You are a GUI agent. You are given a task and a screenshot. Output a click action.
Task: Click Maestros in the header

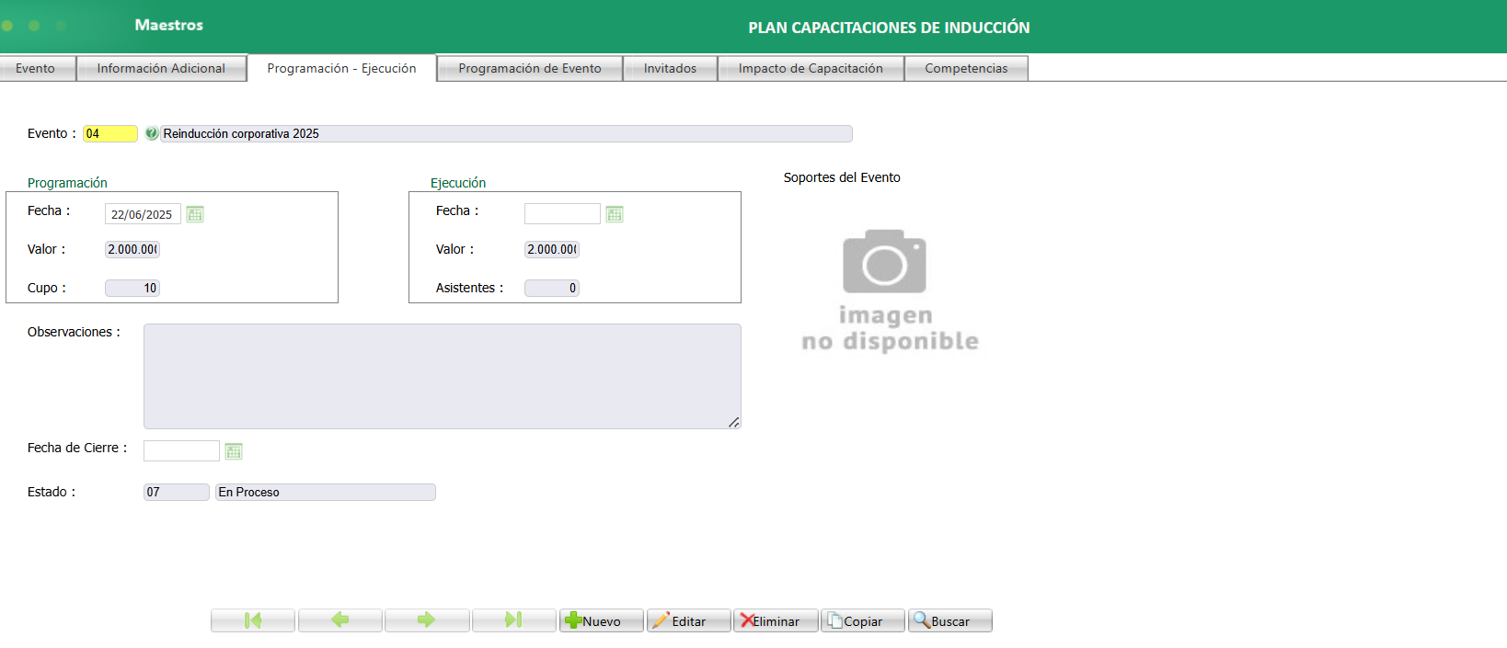(x=169, y=25)
